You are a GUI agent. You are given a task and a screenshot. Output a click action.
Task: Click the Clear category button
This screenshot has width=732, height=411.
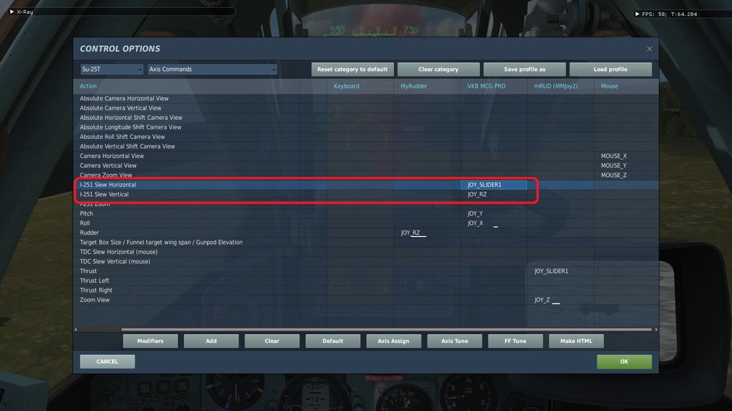(438, 69)
